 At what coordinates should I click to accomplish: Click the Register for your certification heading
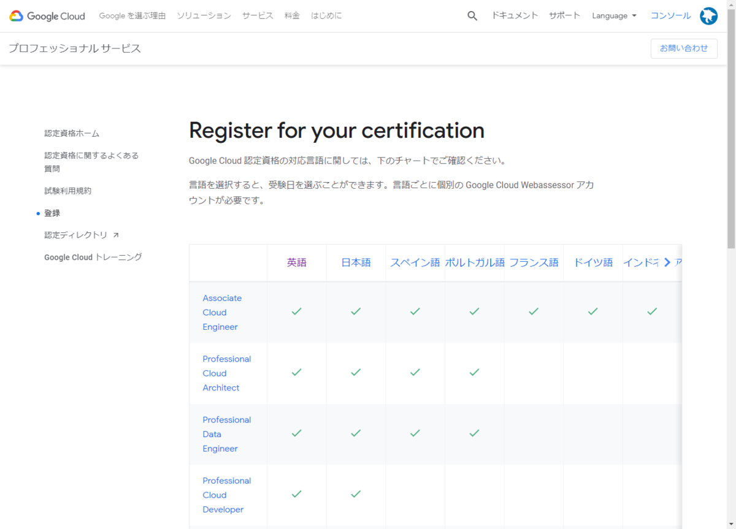pyautogui.click(x=337, y=131)
